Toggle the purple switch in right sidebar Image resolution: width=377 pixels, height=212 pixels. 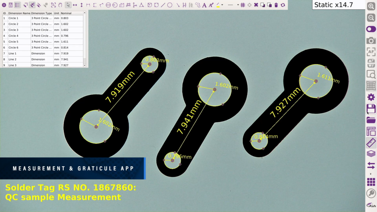tap(371, 29)
